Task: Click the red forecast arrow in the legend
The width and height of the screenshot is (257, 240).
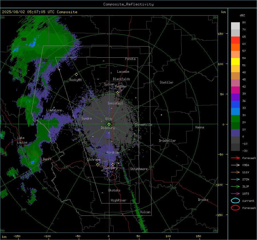Action: tap(235, 158)
